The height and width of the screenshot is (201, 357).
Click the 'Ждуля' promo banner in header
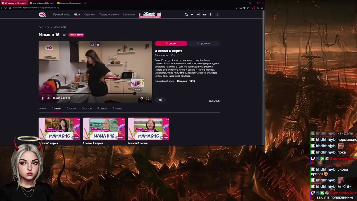pyautogui.click(x=150, y=15)
